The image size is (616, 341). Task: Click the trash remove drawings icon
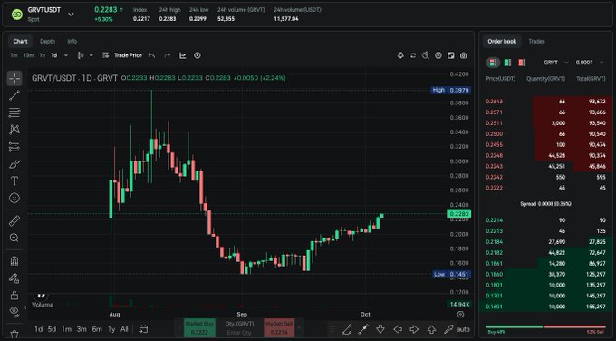pos(14,335)
